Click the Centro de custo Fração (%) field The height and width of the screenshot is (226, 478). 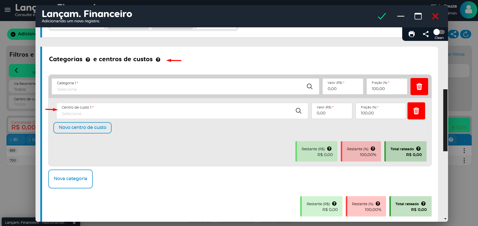point(380,113)
